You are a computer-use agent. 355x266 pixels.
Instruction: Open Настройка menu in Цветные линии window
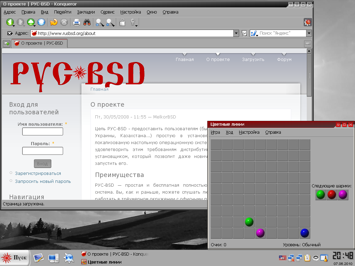(x=249, y=132)
